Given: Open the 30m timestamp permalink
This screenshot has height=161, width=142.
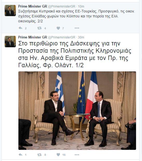Looking at the screenshot, I should click(x=81, y=37).
